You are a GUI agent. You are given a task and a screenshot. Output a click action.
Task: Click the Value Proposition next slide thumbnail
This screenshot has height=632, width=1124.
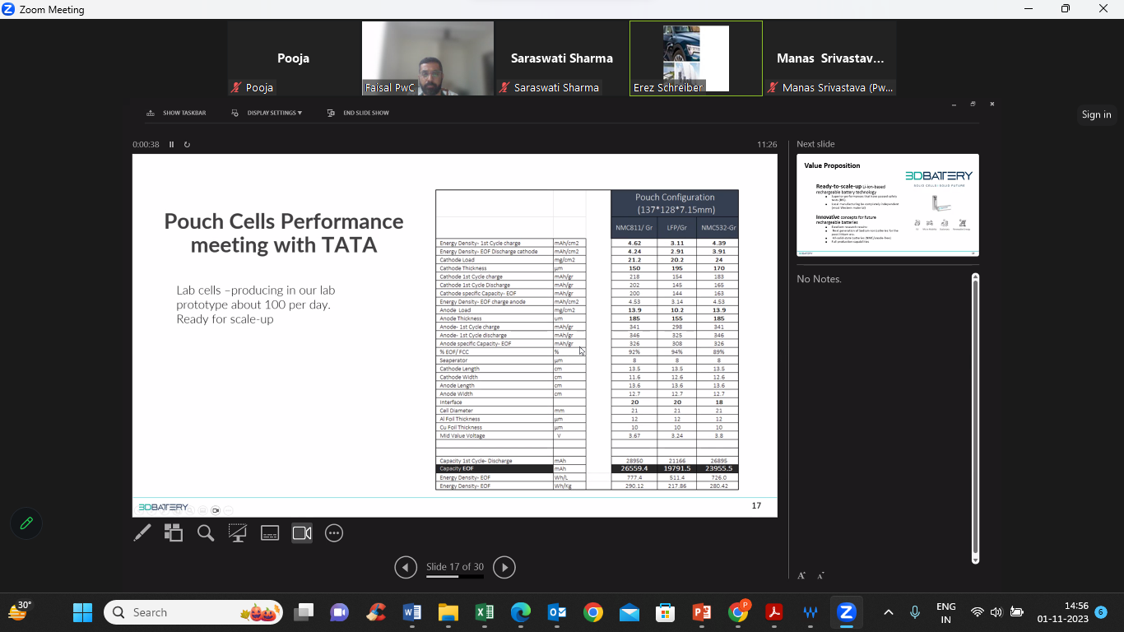point(887,205)
